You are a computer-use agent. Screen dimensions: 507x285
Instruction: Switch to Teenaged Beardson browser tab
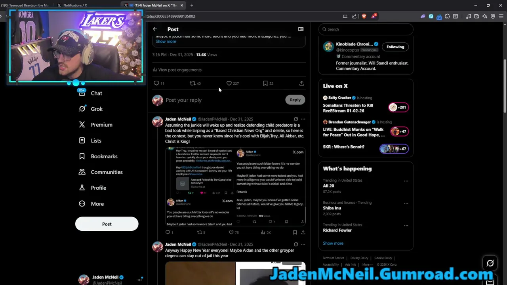(x=25, y=6)
